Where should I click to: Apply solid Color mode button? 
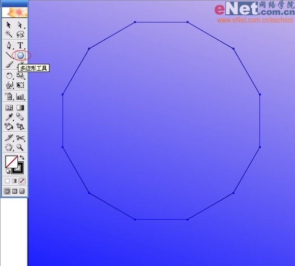[x=7, y=181]
